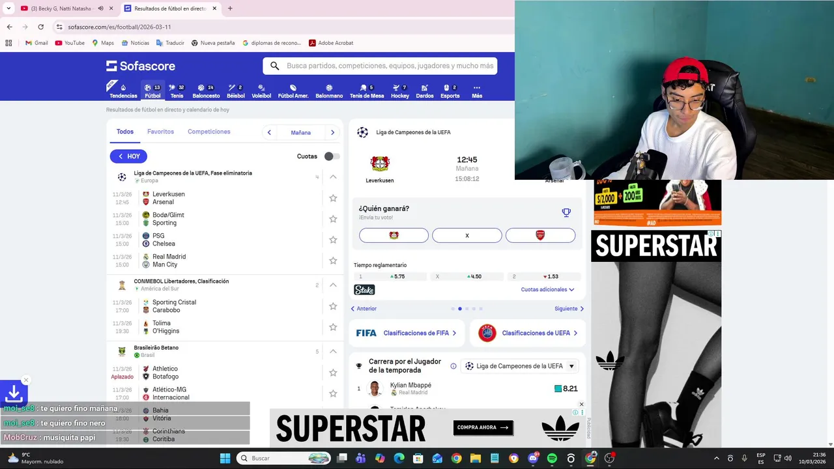Collapse the Liga de Campeones UEFA group
Viewport: 834px width, 469px height.
[333, 177]
